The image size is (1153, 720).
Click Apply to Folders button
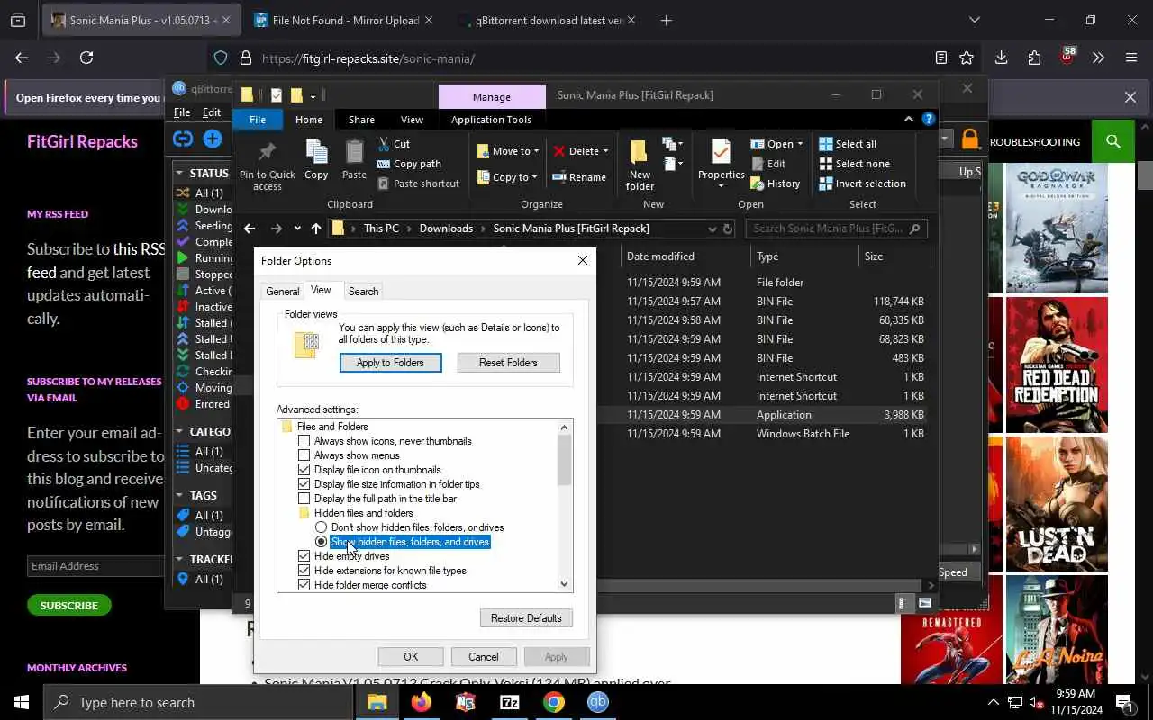[x=390, y=363]
